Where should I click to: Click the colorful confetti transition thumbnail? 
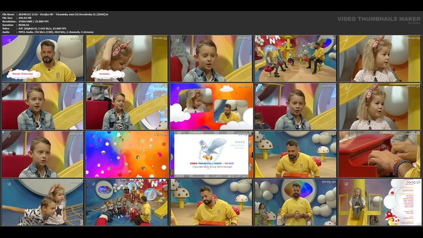point(127,155)
